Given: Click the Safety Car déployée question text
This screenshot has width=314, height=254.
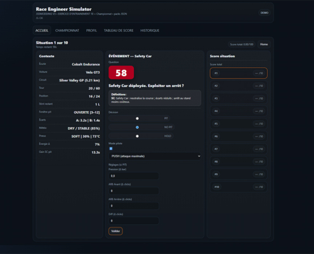Looking at the screenshot, I should 146,86.
